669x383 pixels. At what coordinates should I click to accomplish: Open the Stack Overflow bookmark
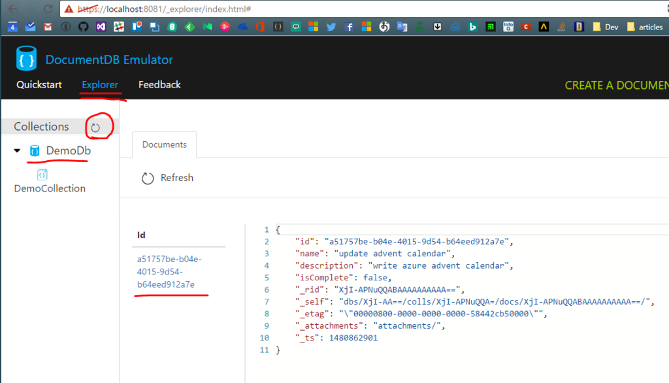point(561,27)
